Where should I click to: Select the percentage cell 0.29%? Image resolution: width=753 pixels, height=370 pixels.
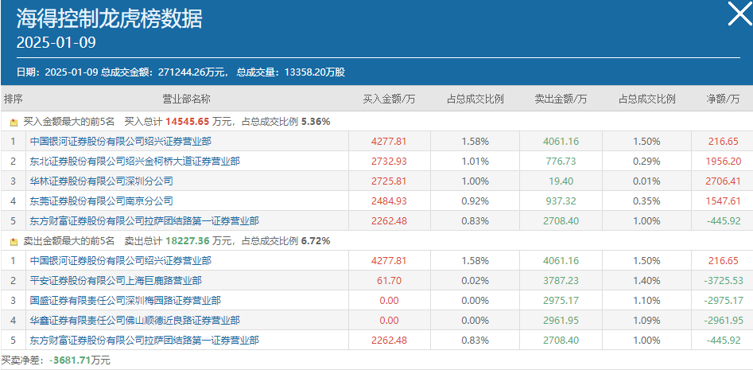[646, 162]
